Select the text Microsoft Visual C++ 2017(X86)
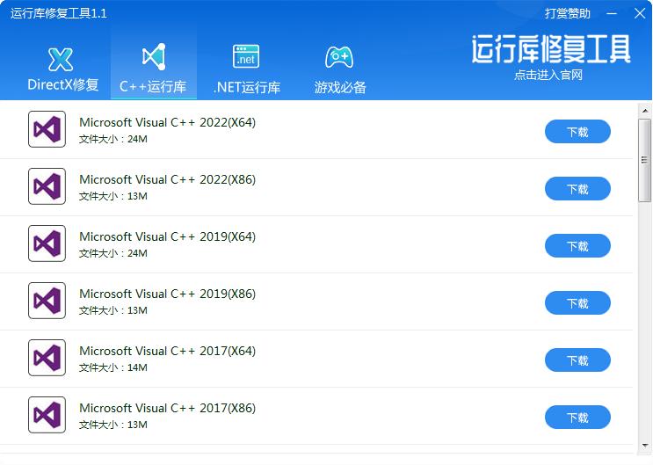This screenshot has height=465, width=653. [167, 408]
